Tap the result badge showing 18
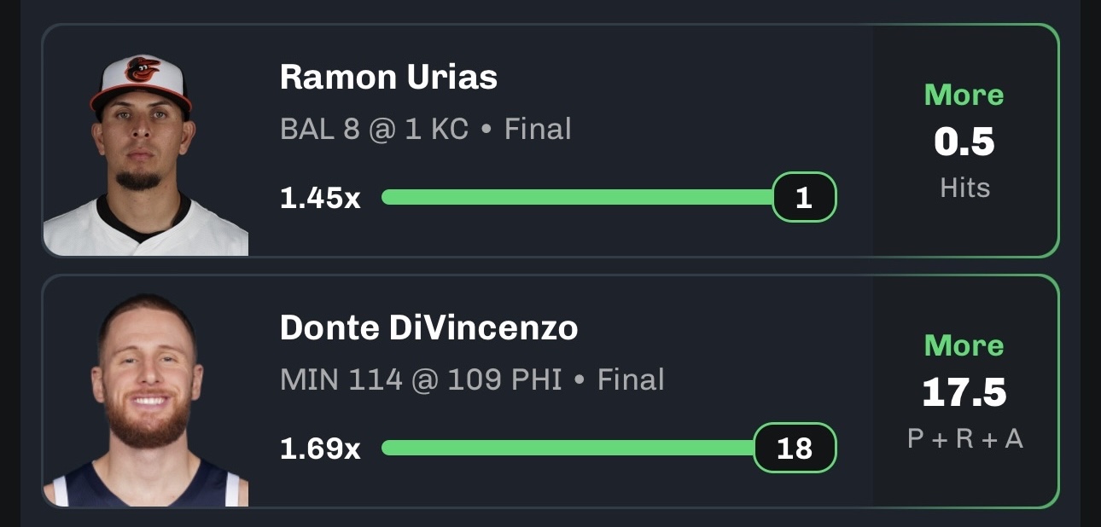 coord(795,448)
